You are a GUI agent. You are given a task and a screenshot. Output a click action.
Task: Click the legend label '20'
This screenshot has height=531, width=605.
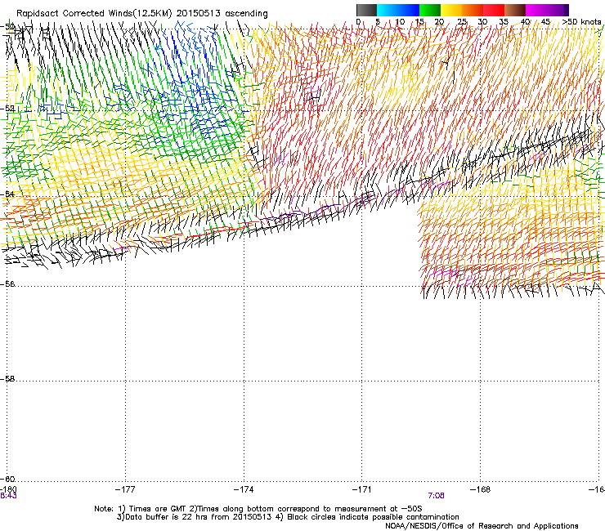pos(439,22)
